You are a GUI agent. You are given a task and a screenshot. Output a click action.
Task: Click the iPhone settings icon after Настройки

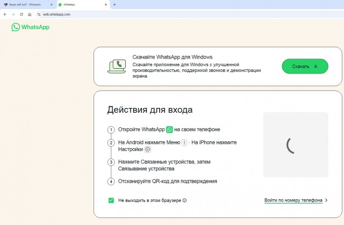(x=148, y=149)
